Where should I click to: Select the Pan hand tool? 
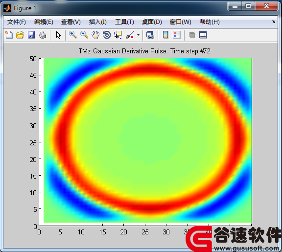pos(95,35)
